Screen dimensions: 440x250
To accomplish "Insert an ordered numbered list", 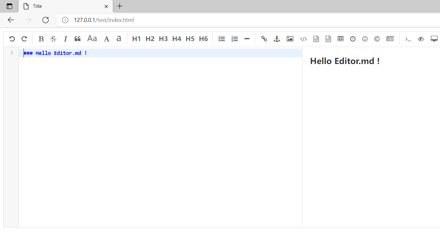I will point(234,39).
